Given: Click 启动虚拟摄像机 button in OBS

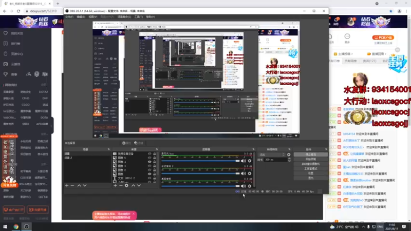Looking at the screenshot, I should pos(311,164).
